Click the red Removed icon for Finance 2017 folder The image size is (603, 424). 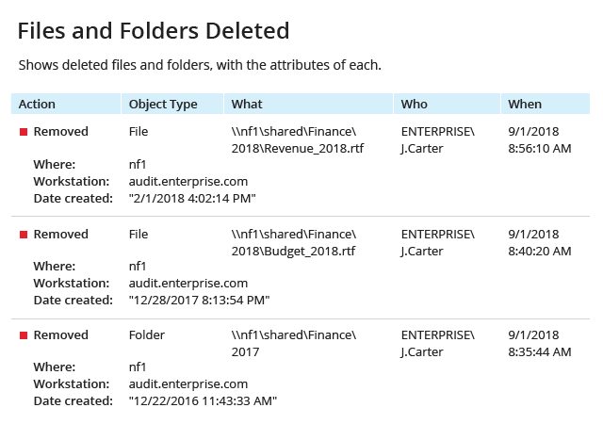[x=24, y=335]
